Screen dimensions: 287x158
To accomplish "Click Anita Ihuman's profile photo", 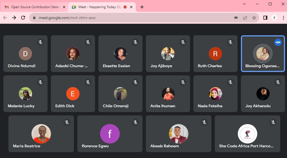I will tap(168, 94).
